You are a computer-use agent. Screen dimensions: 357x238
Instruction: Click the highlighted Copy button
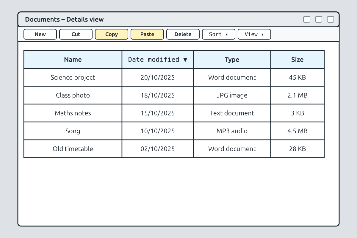[112, 34]
